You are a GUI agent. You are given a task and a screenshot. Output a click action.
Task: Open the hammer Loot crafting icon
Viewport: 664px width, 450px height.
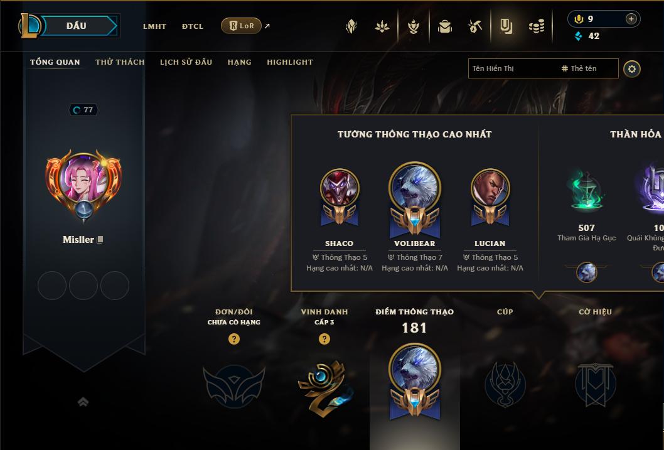pyautogui.click(x=475, y=26)
